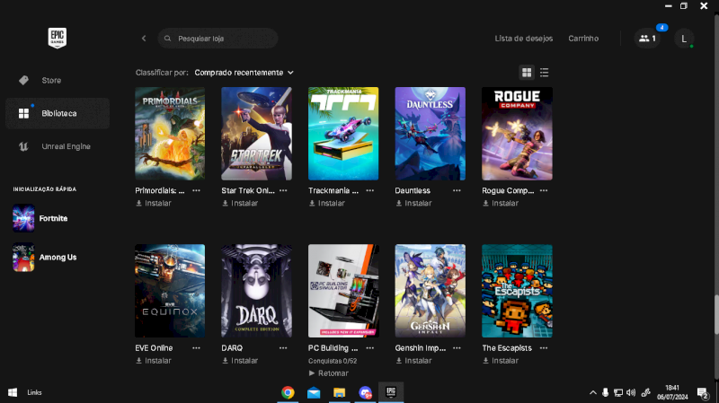Open the L profile avatar menu

(684, 39)
